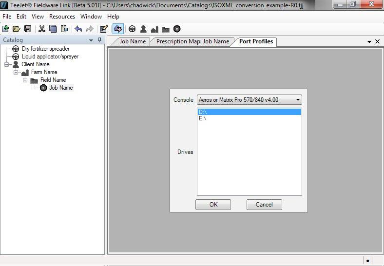Screen dimensions: 384x266
Task: Toggle the highlighted transfer arrows toolbar icon
Action: (x=118, y=29)
